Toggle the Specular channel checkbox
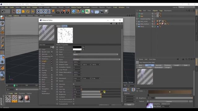The width and height of the screenshot is (198, 111). click(52, 54)
